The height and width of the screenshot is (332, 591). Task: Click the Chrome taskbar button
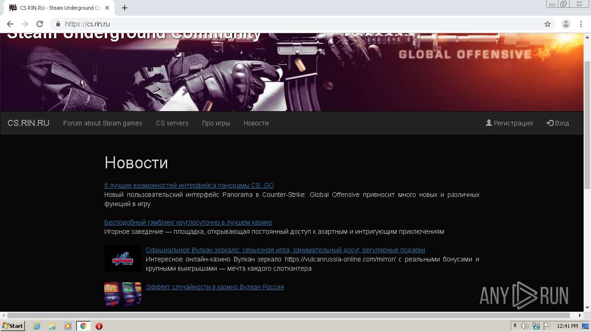[83, 326]
